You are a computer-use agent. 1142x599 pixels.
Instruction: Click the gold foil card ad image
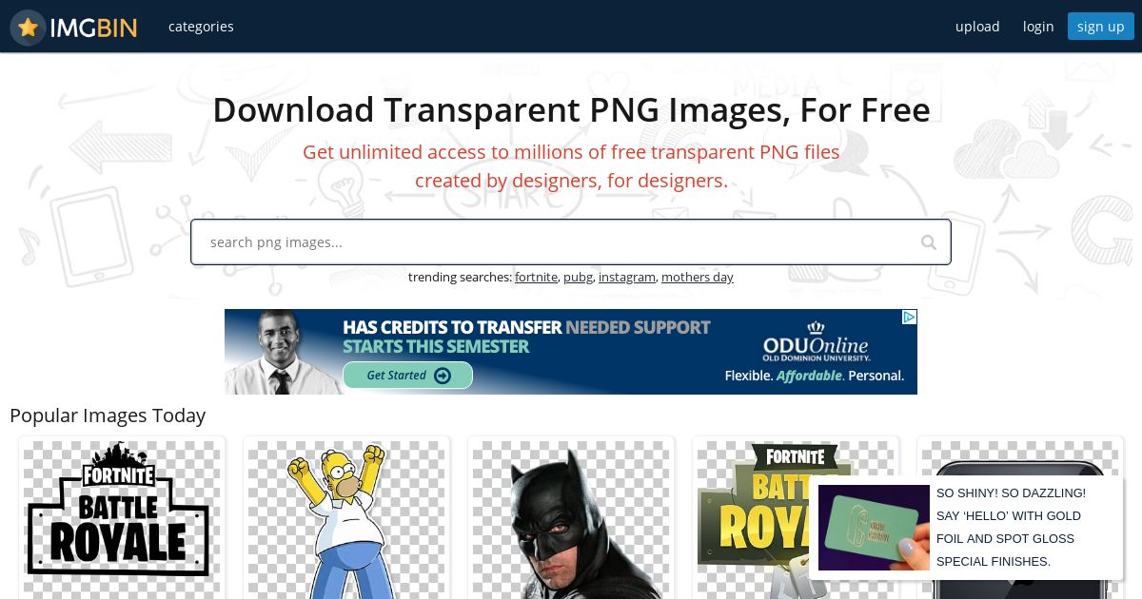pos(874,528)
